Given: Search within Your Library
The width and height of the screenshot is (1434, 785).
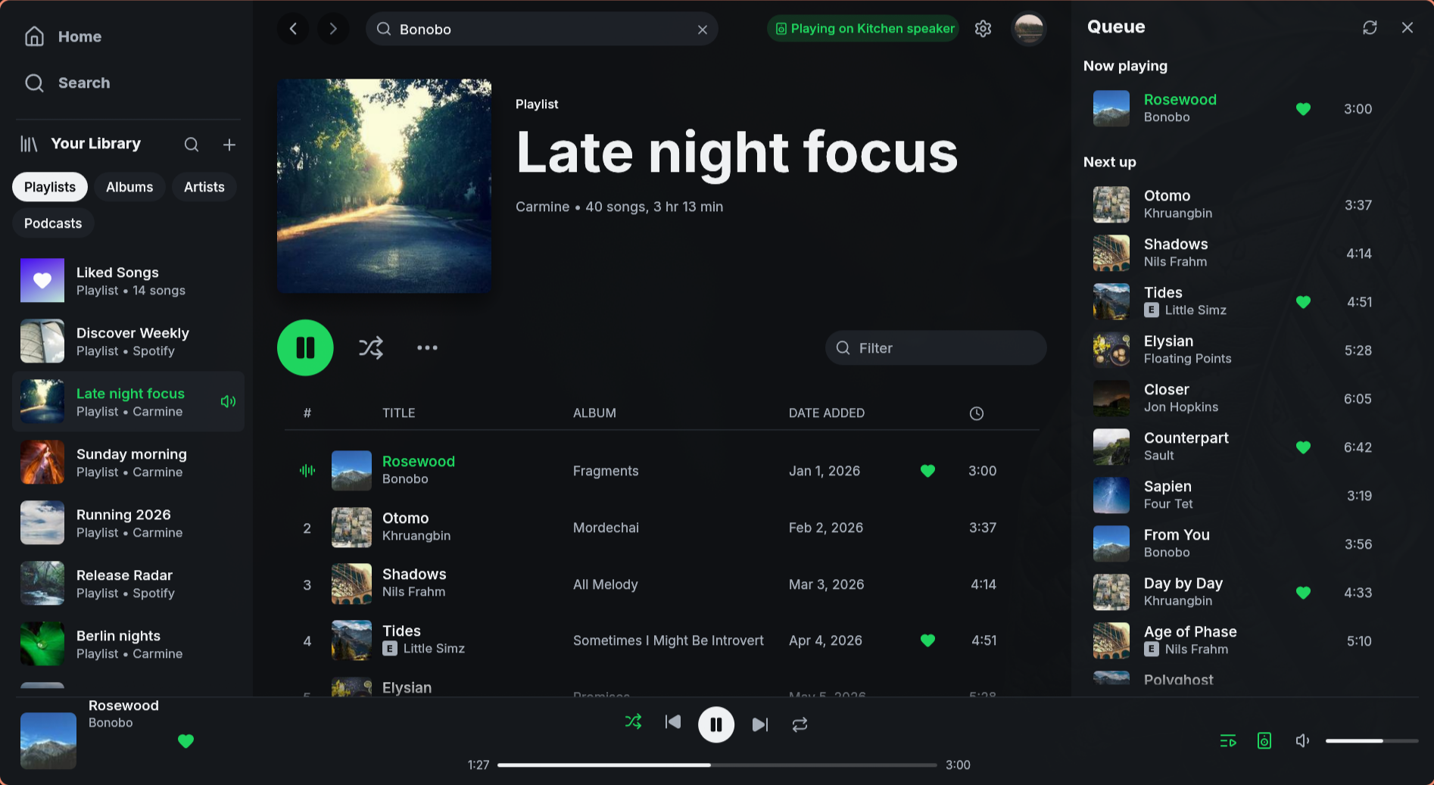Looking at the screenshot, I should [192, 145].
